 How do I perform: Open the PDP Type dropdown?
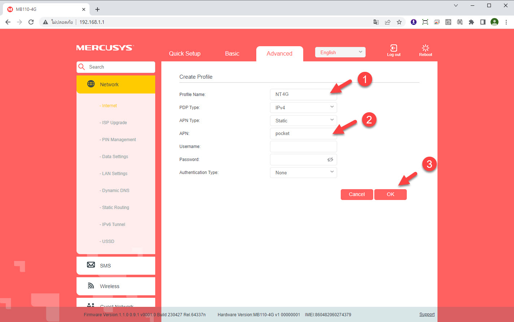(303, 108)
